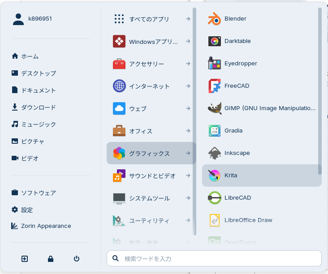Screen dimensions: 328x274
Task: Click the log out icon
Action: [x=24, y=259]
